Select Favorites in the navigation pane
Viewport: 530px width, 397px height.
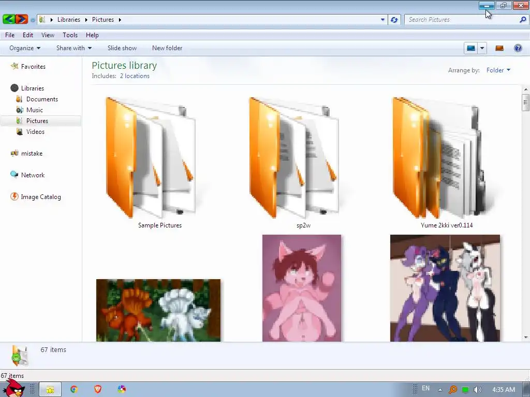33,67
